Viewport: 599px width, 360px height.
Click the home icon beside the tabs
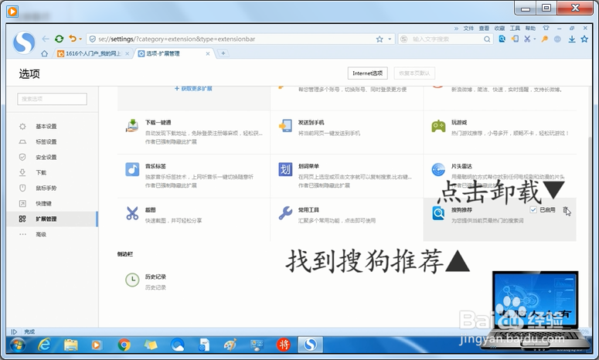pos(44,53)
